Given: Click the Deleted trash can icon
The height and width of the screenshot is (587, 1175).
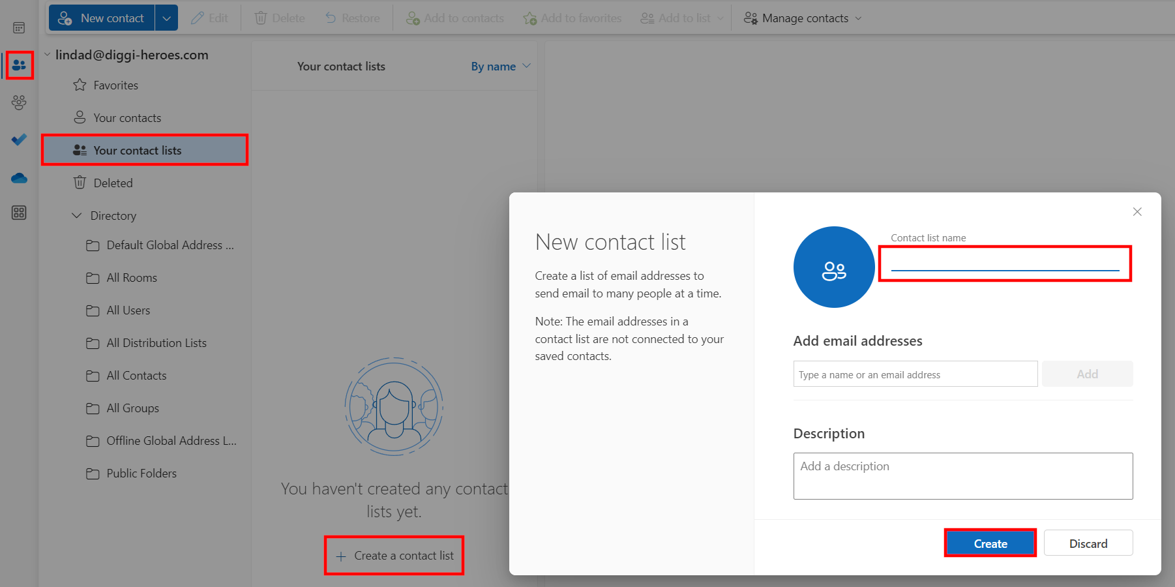Looking at the screenshot, I should tap(80, 183).
